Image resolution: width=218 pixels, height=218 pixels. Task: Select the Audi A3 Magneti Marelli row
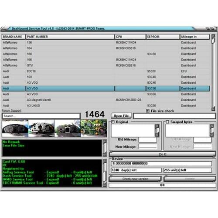[x=106, y=100]
